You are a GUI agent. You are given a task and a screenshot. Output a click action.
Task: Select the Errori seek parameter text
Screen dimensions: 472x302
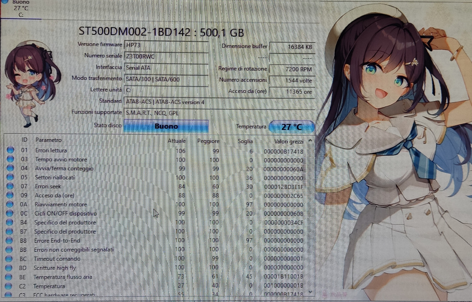[48, 187]
